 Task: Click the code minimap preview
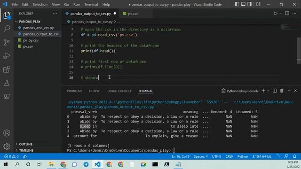click(288, 27)
